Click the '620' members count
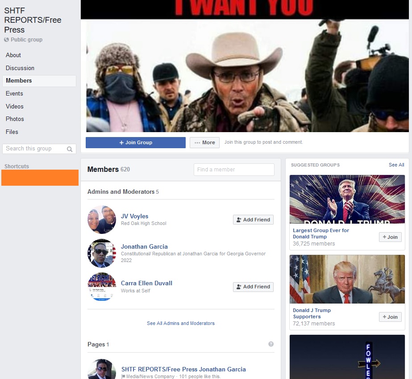412x379 pixels. coord(125,170)
